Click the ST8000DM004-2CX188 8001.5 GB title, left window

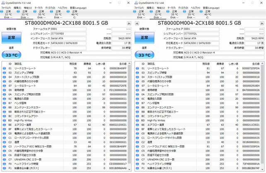point(66,23)
